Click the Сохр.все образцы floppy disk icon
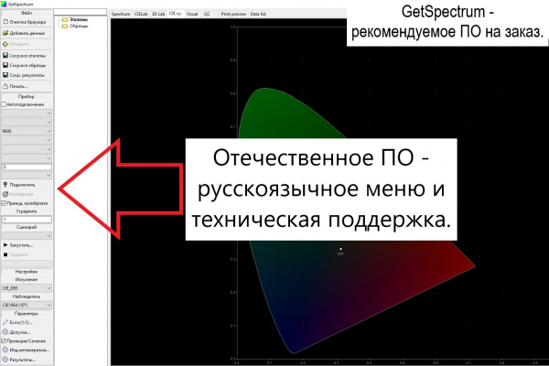 pyautogui.click(x=5, y=65)
